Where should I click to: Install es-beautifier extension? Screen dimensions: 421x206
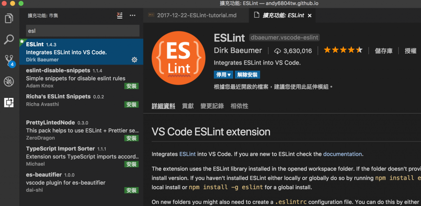(132, 190)
